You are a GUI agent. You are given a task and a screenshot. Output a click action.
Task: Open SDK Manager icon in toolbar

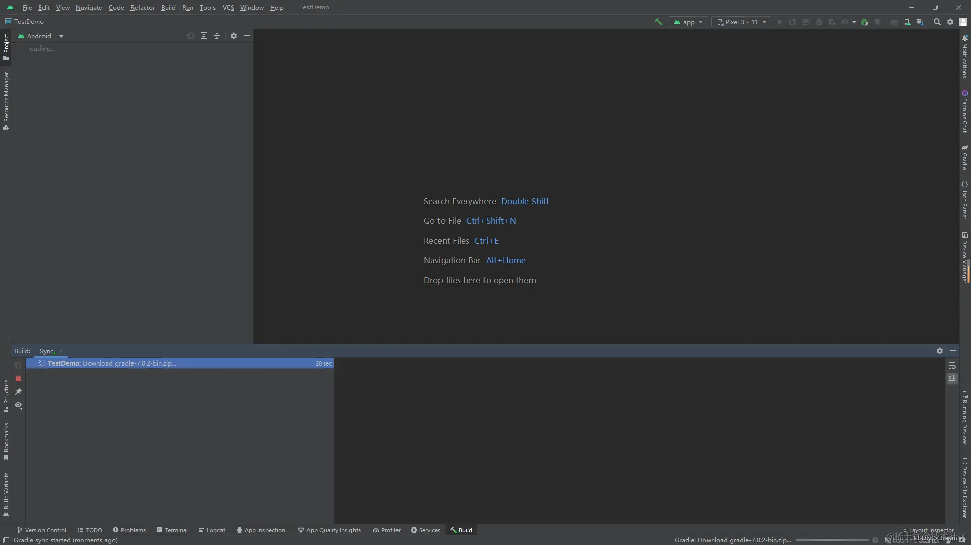[920, 22]
